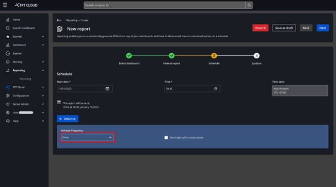
Task: Open Explore menu item
Action: [x=17, y=53]
